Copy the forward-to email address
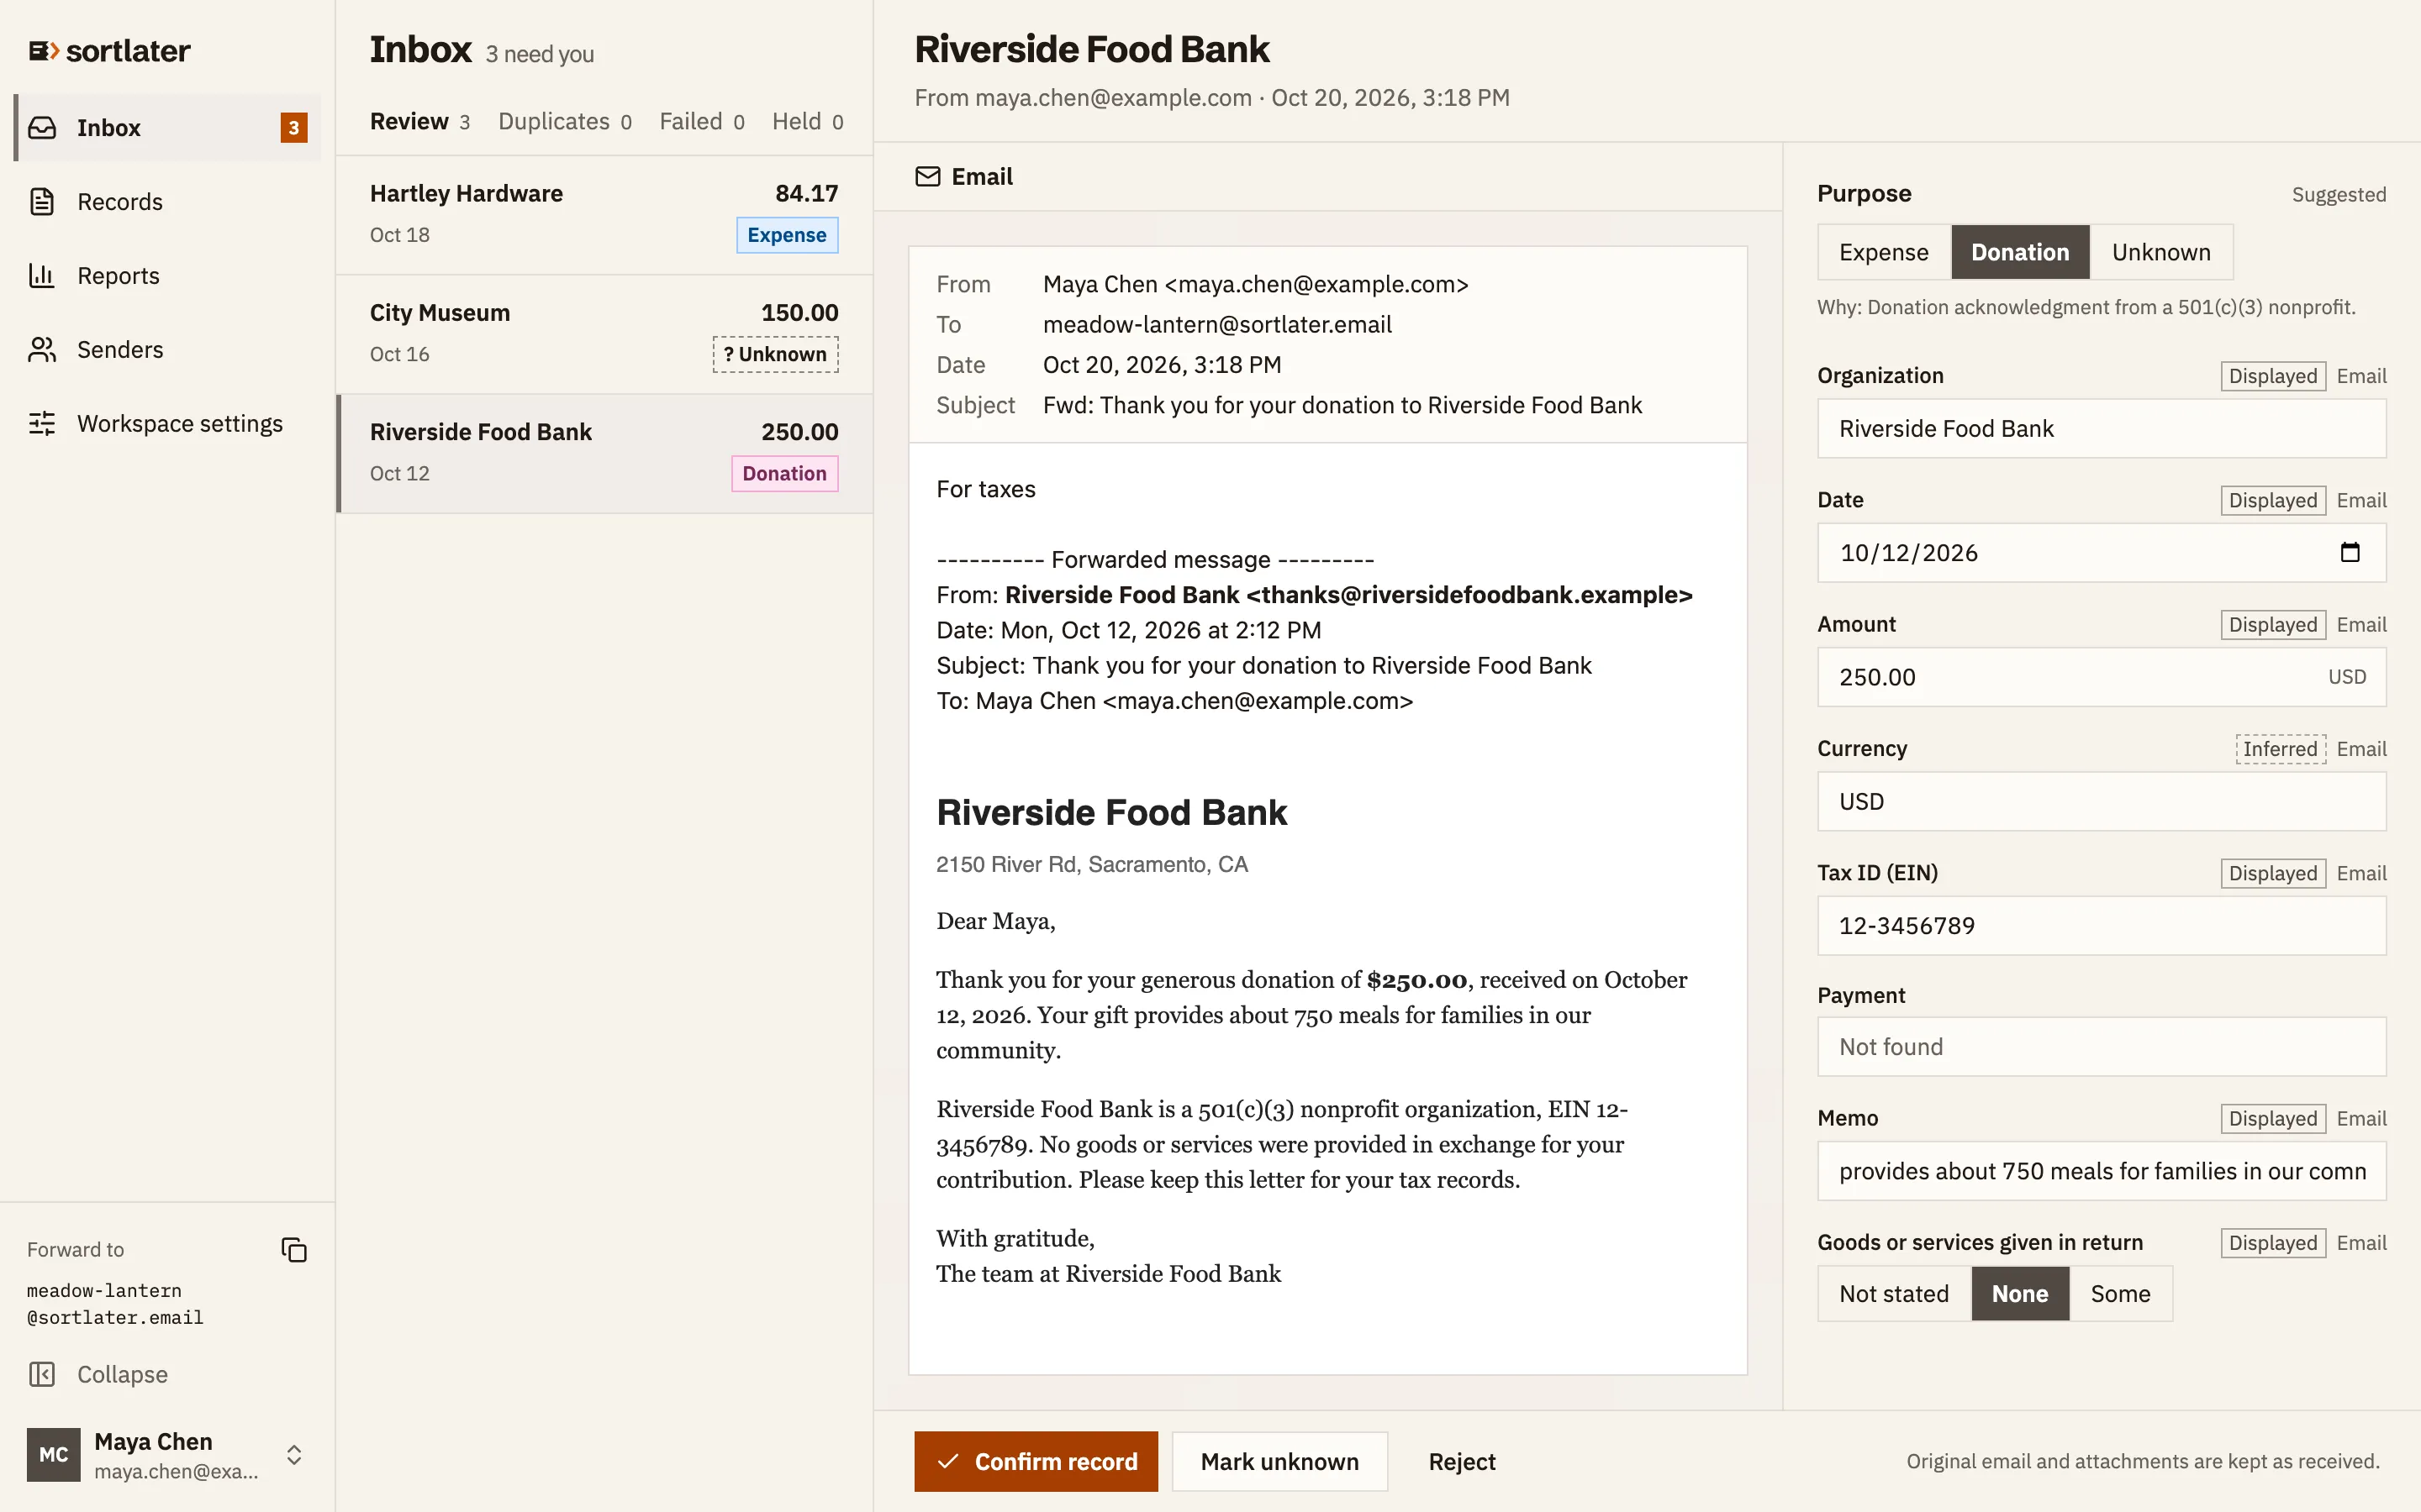The image size is (2421, 1512). [x=294, y=1250]
